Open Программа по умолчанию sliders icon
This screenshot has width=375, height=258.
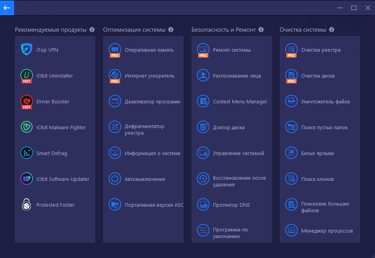203,230
